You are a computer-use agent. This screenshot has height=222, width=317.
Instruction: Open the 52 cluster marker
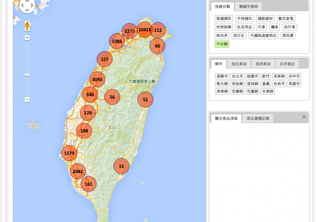coord(145,100)
